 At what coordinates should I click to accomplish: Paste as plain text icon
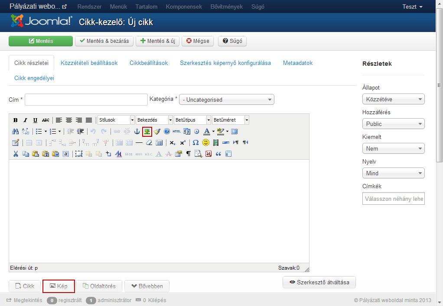pyautogui.click(x=46, y=154)
